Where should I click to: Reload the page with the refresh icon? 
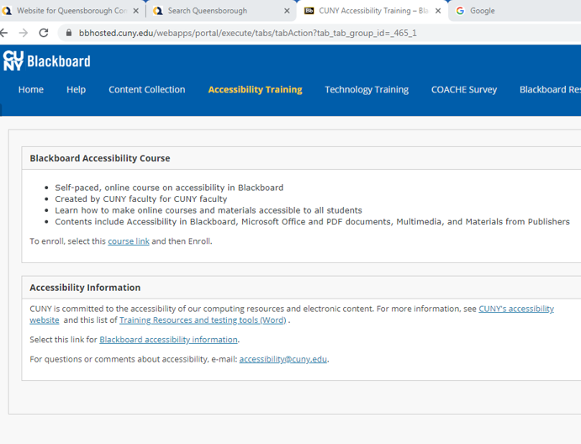pyautogui.click(x=44, y=33)
